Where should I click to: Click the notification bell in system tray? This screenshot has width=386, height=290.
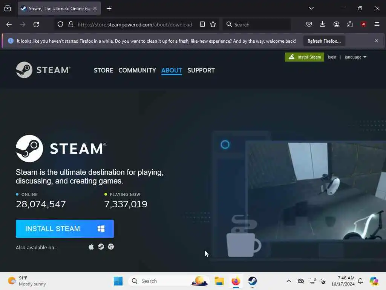click(x=360, y=281)
